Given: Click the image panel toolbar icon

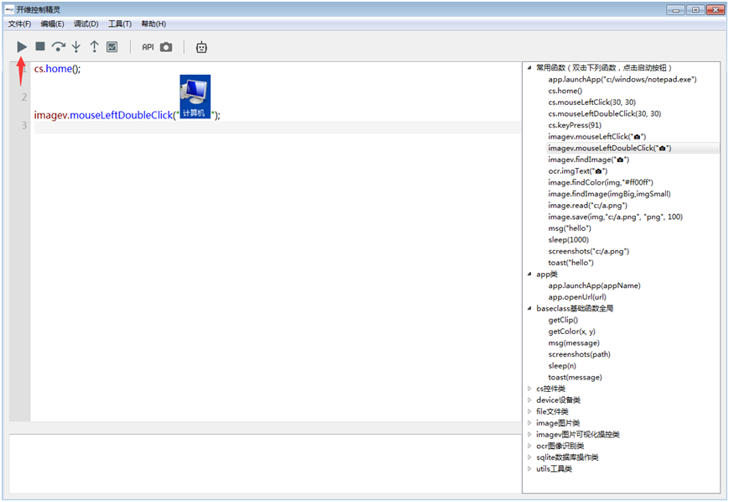Looking at the screenshot, I should click(112, 46).
